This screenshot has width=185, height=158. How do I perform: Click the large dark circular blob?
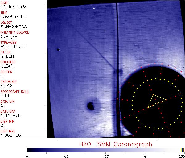tap(91, 106)
